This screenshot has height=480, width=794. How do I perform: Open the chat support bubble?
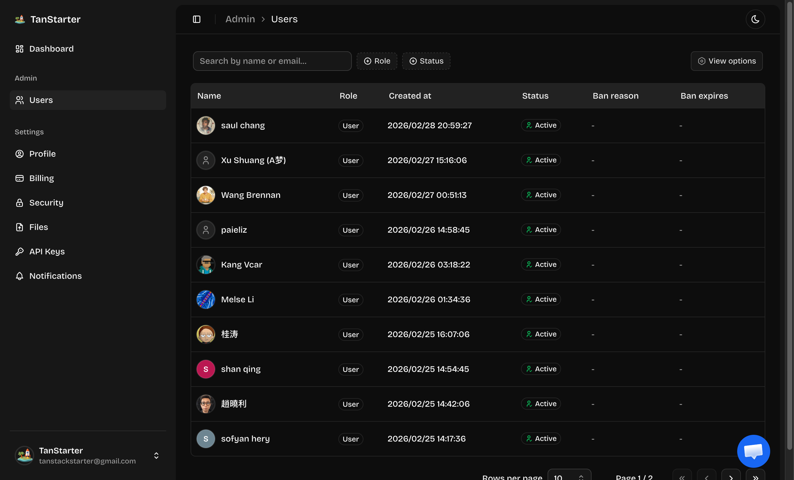coord(753,451)
